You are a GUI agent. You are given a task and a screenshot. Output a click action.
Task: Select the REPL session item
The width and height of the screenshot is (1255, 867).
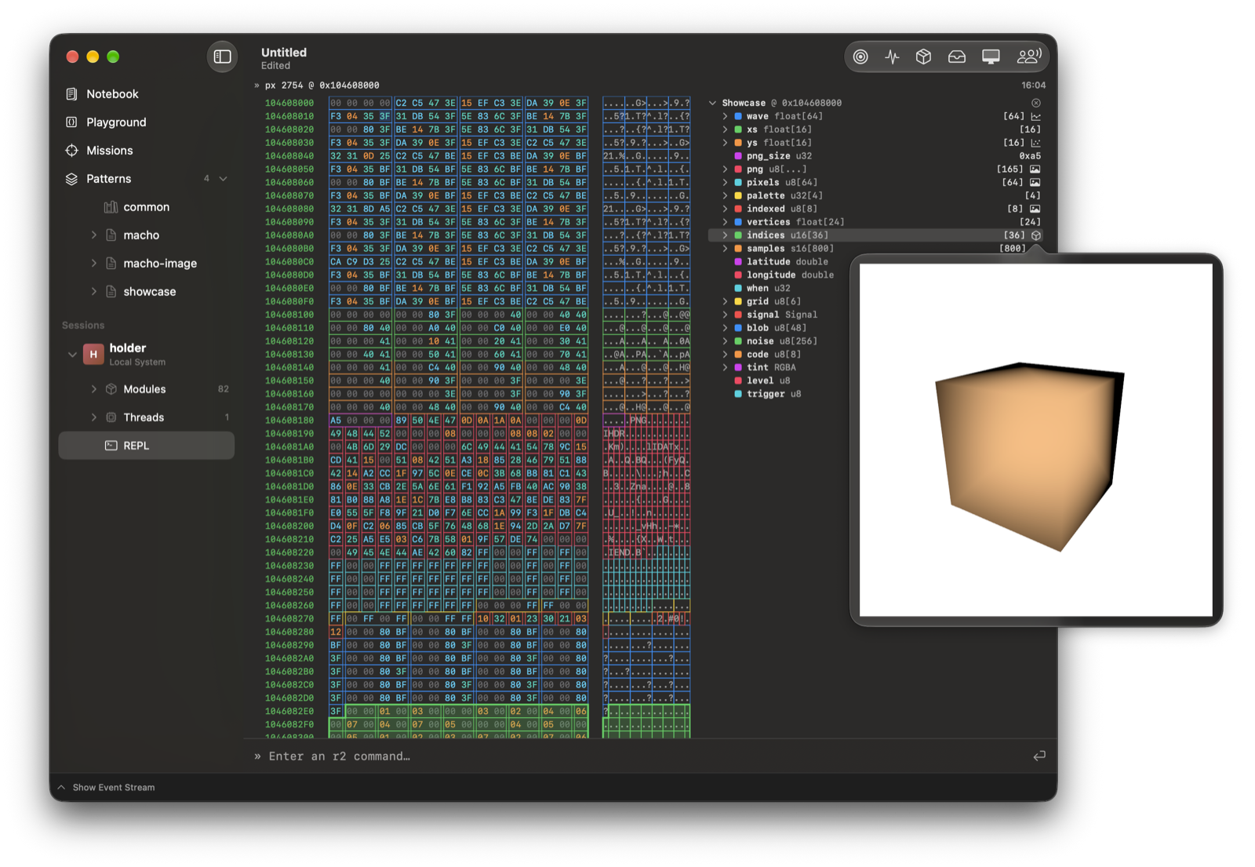tap(147, 446)
